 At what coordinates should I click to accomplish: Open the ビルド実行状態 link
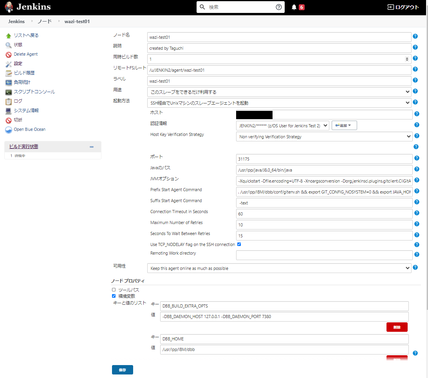tap(24, 146)
